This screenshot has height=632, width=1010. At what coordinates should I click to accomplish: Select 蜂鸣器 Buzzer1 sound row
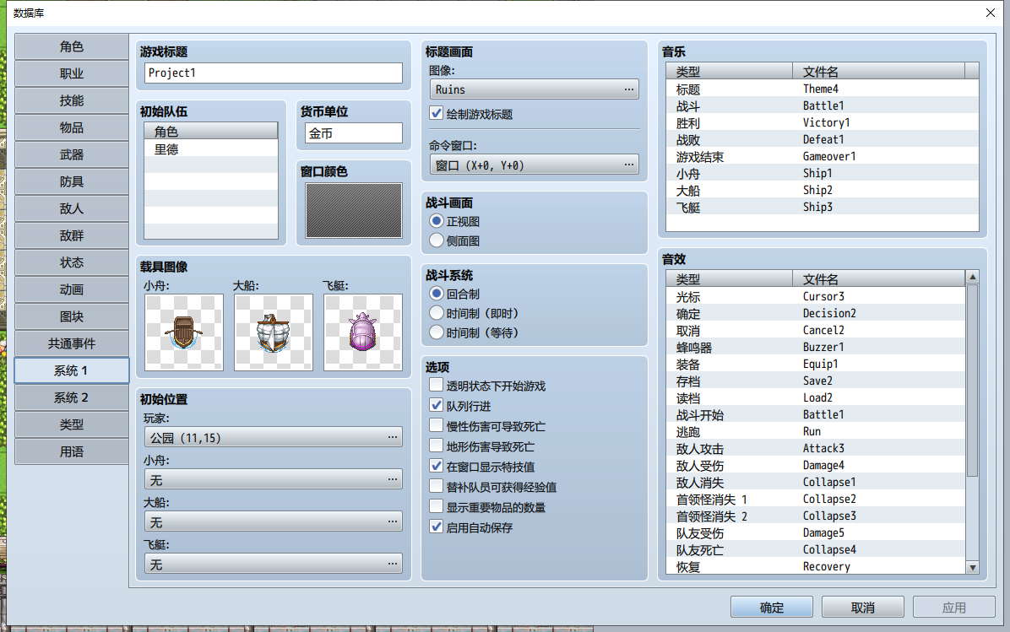click(816, 347)
